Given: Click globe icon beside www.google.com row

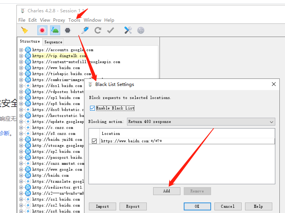Looking at the screenshot, I should point(28,169).
